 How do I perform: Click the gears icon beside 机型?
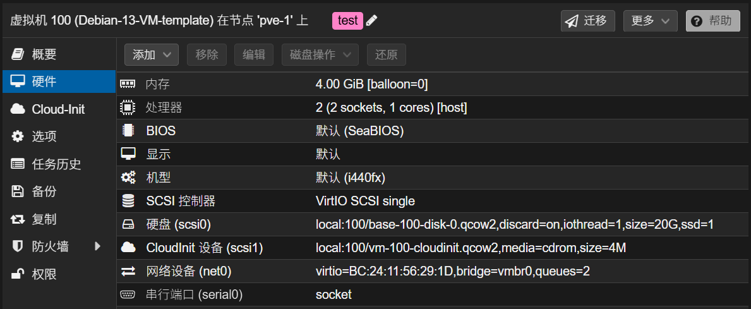click(128, 178)
